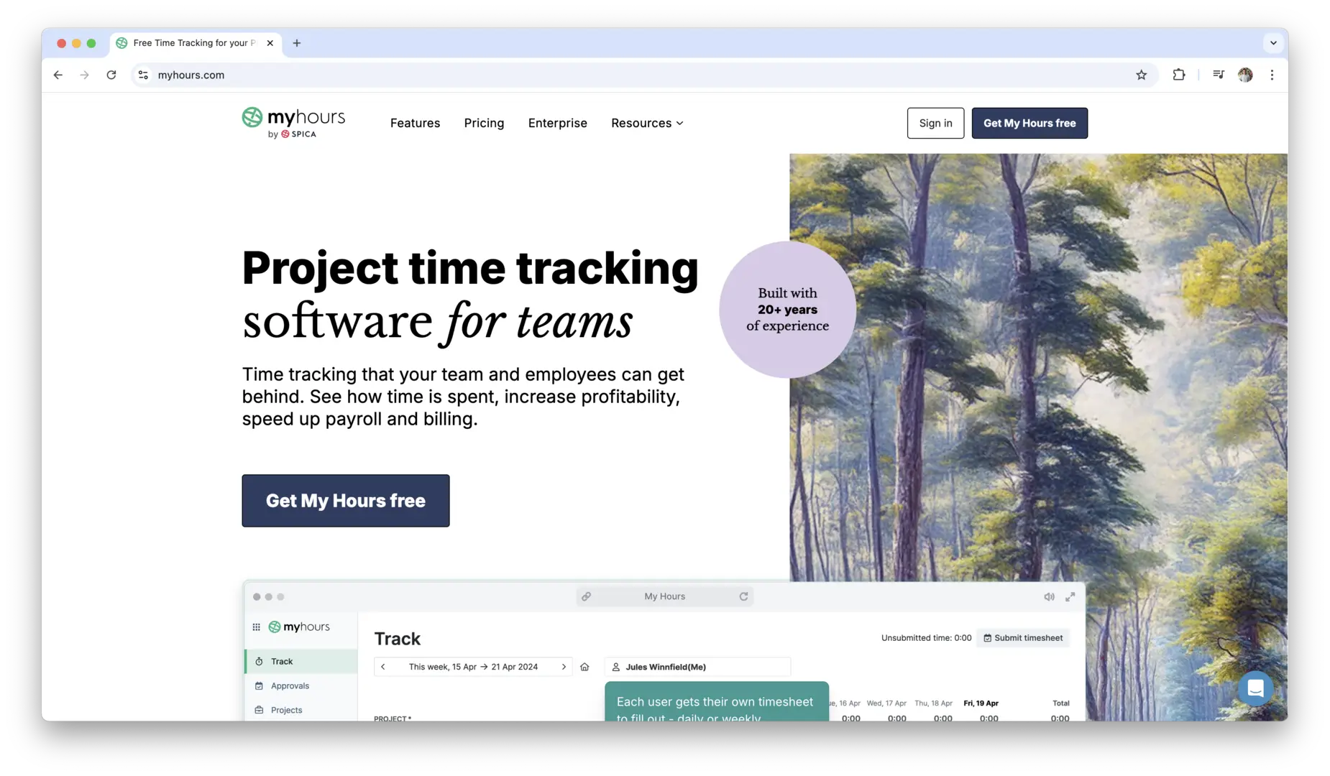
Task: Open the Chrome profile avatar
Action: pyautogui.click(x=1246, y=75)
